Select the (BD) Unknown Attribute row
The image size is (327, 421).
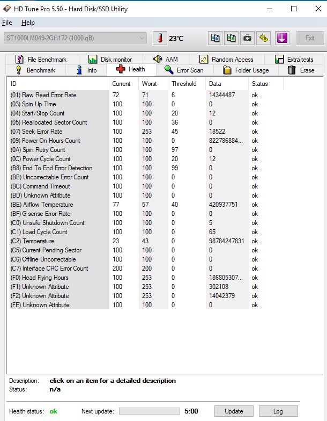[146, 195]
